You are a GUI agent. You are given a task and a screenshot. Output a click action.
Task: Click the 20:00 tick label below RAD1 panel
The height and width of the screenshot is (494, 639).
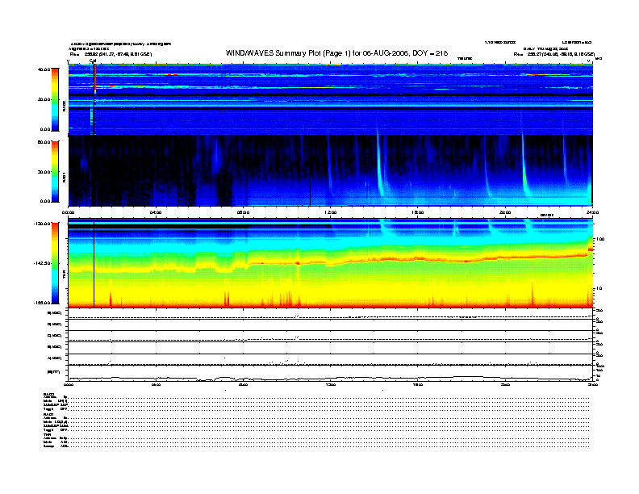(x=505, y=212)
